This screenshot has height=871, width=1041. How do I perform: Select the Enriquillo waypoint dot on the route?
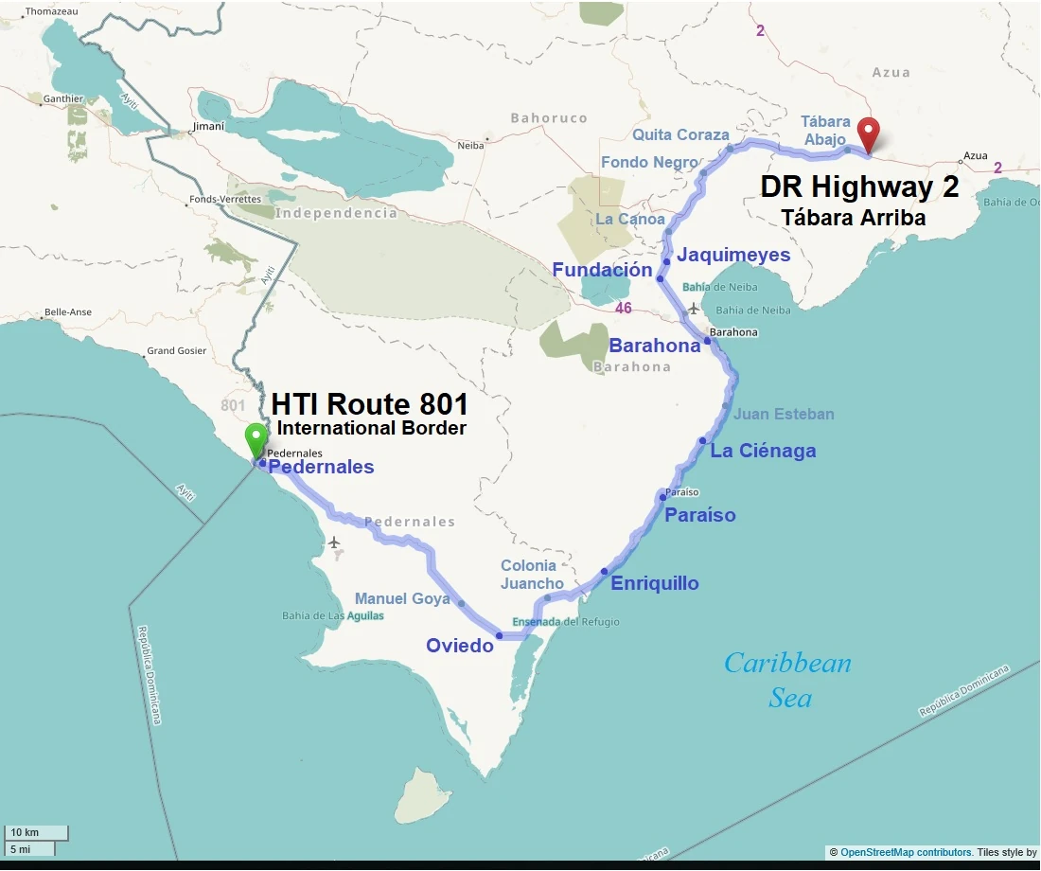click(x=604, y=572)
